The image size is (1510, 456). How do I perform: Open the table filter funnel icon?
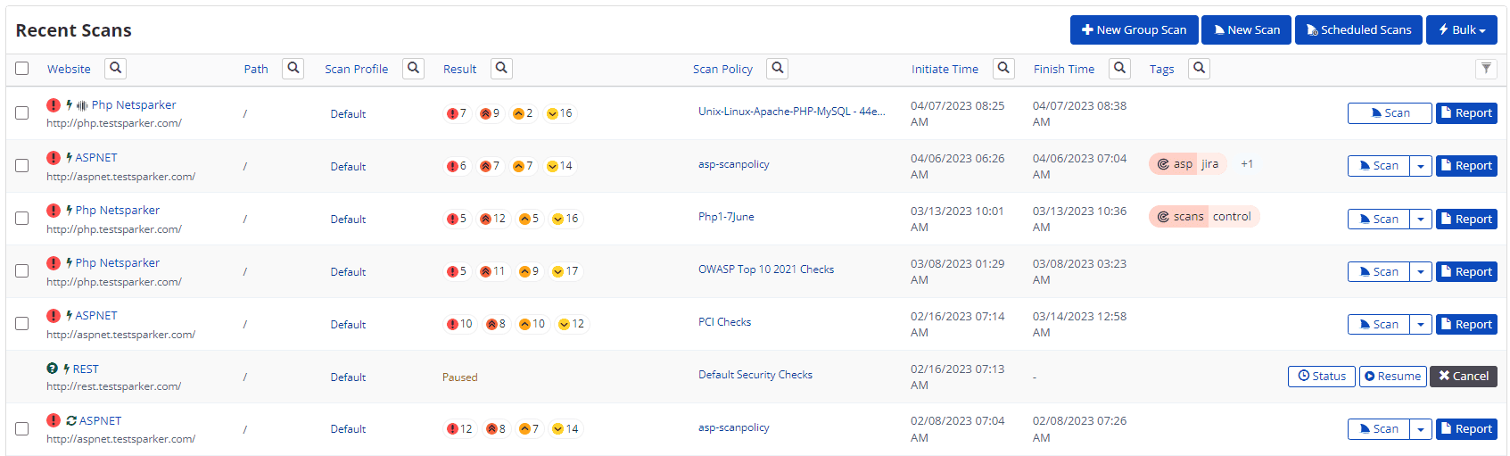(1486, 69)
